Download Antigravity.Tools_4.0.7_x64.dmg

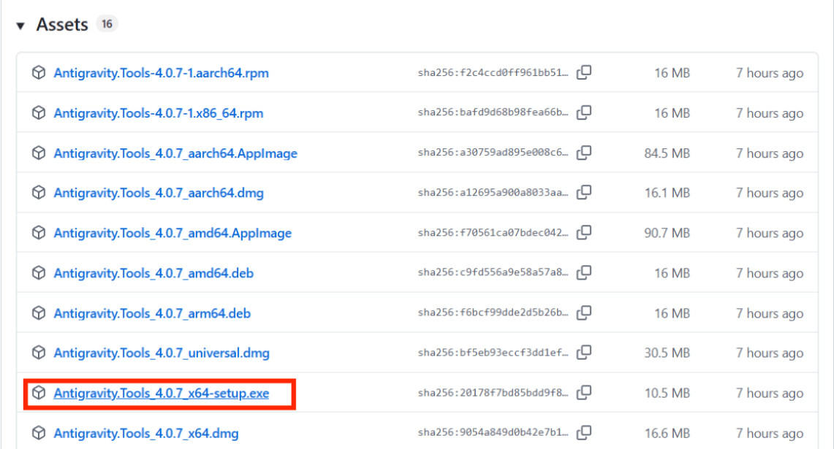click(146, 434)
